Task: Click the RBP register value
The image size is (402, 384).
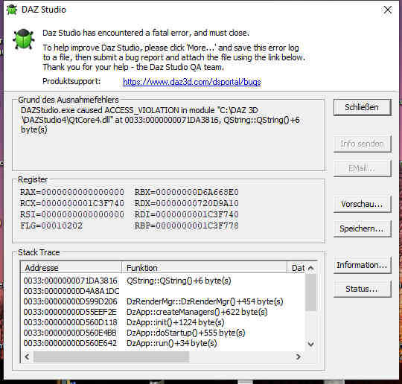Action: click(x=187, y=225)
